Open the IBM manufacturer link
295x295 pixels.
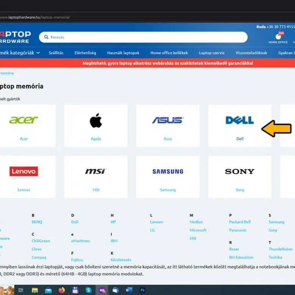point(114,241)
